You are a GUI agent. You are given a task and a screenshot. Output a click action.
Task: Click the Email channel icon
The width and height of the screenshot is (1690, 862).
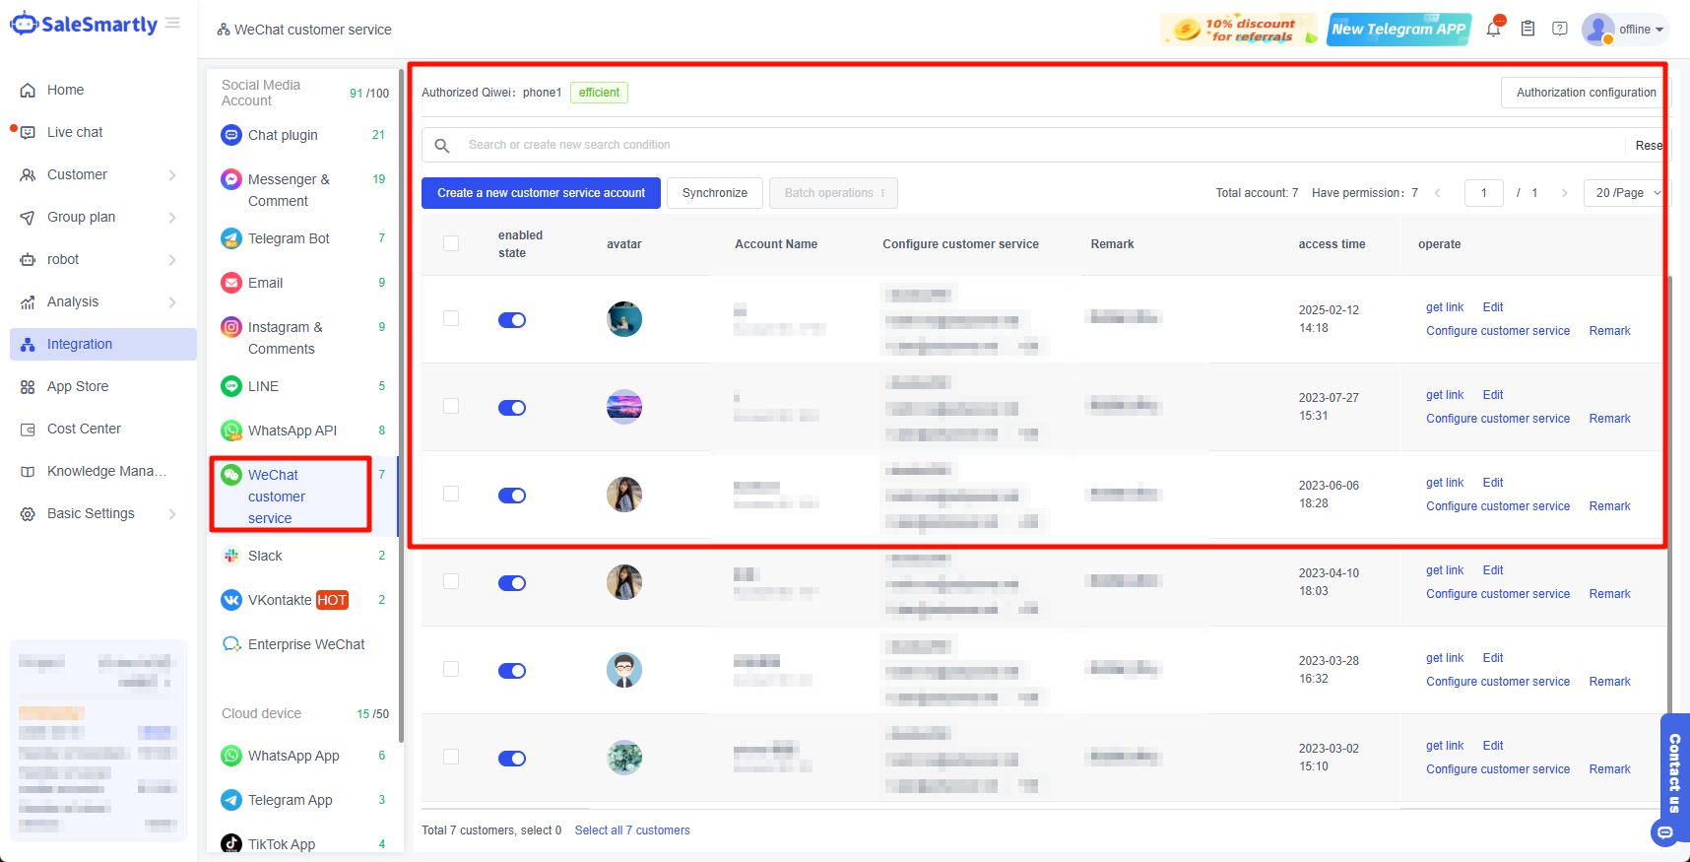point(231,283)
